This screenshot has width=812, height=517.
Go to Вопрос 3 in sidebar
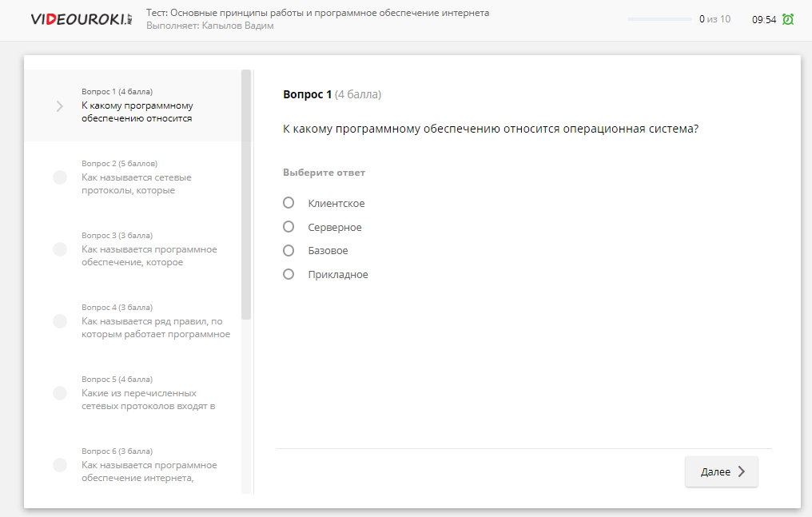tap(133, 249)
